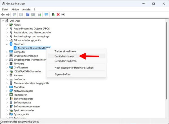Click the Bluetooth category icon
Viewport: 169px width, 124px height.
click(11, 44)
